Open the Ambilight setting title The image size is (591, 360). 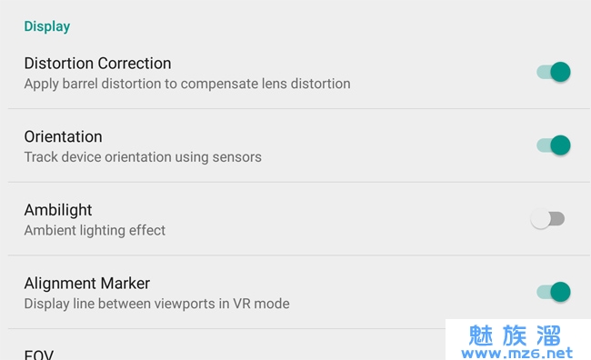[x=58, y=210]
